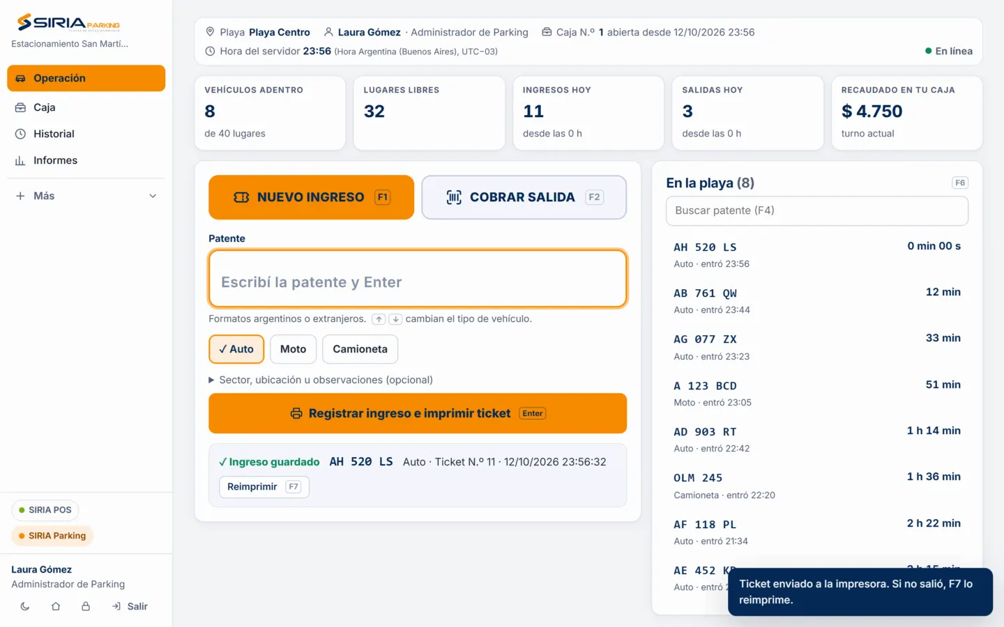Click the SIRIA Parking logo
The height and width of the screenshot is (627, 1004).
[68, 22]
